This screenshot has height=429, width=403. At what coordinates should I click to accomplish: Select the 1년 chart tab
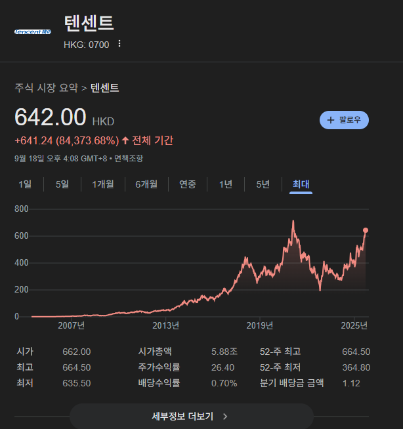pyautogui.click(x=226, y=184)
